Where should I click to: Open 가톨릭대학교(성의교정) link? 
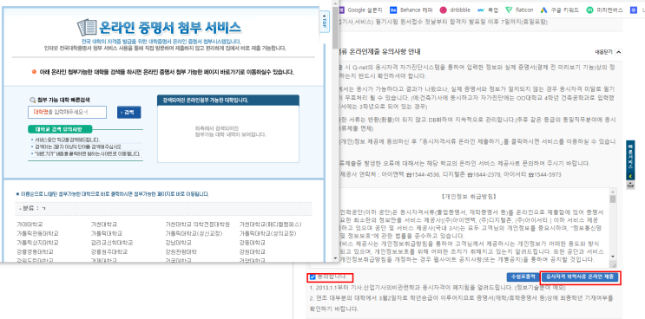[x=267, y=233]
